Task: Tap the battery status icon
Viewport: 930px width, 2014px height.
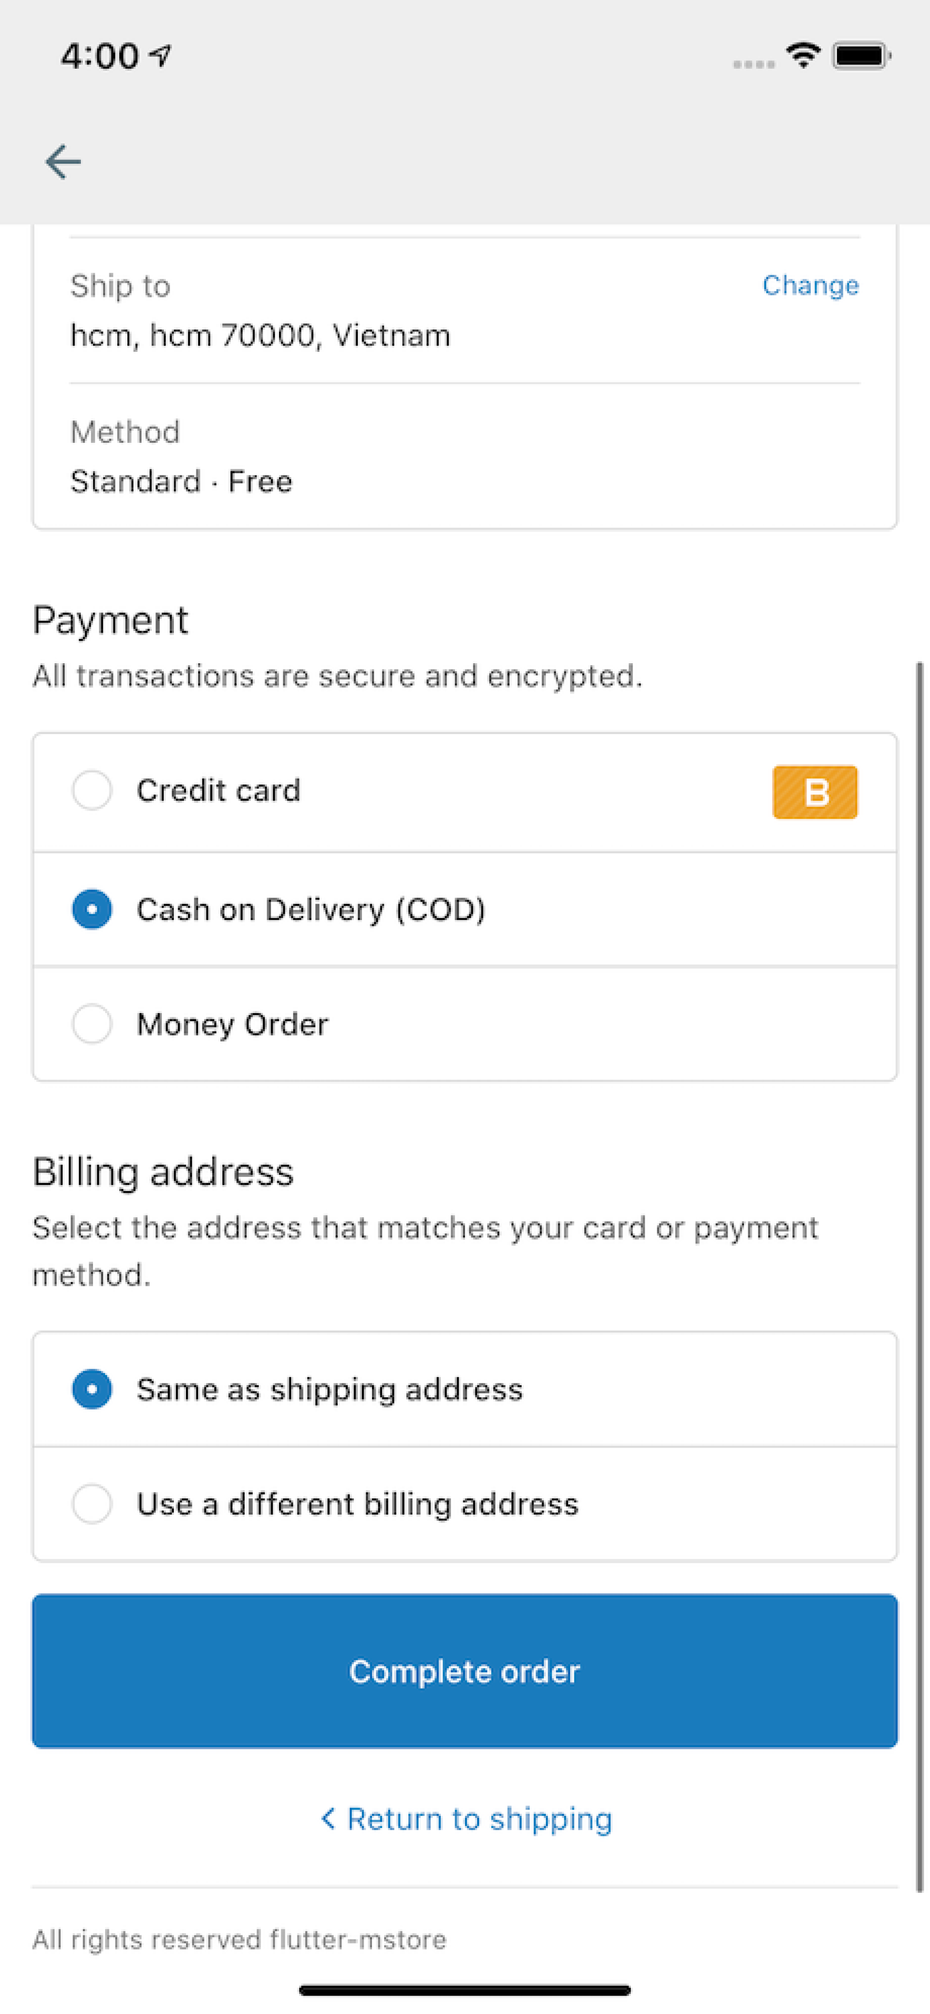Action: click(x=861, y=56)
